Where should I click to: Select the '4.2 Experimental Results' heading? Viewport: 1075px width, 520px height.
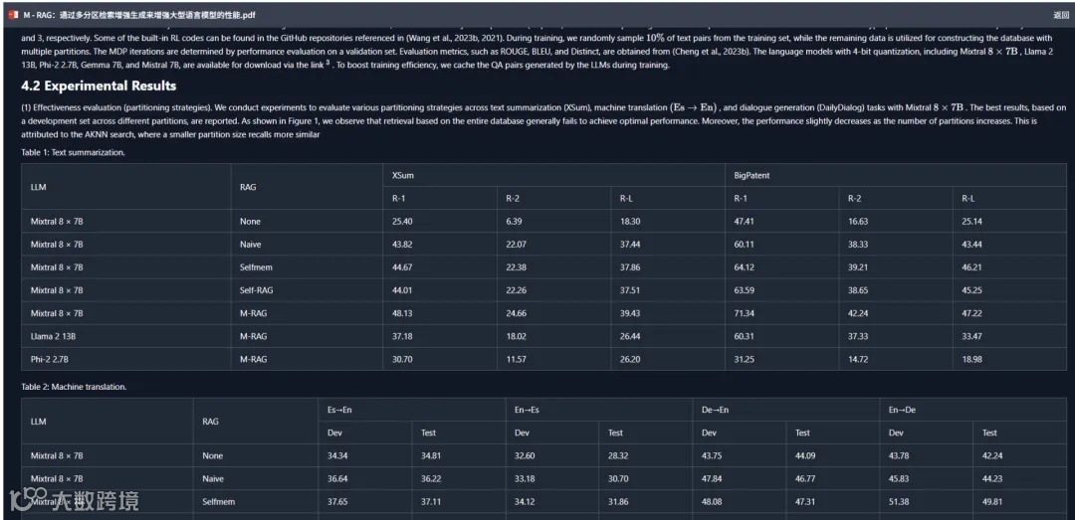tap(99, 86)
